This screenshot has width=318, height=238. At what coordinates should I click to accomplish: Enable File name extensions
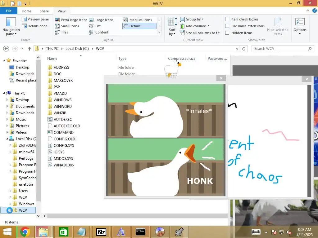pos(245,26)
